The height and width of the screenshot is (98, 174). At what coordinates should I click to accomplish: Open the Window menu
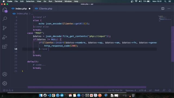[x=68, y=1]
